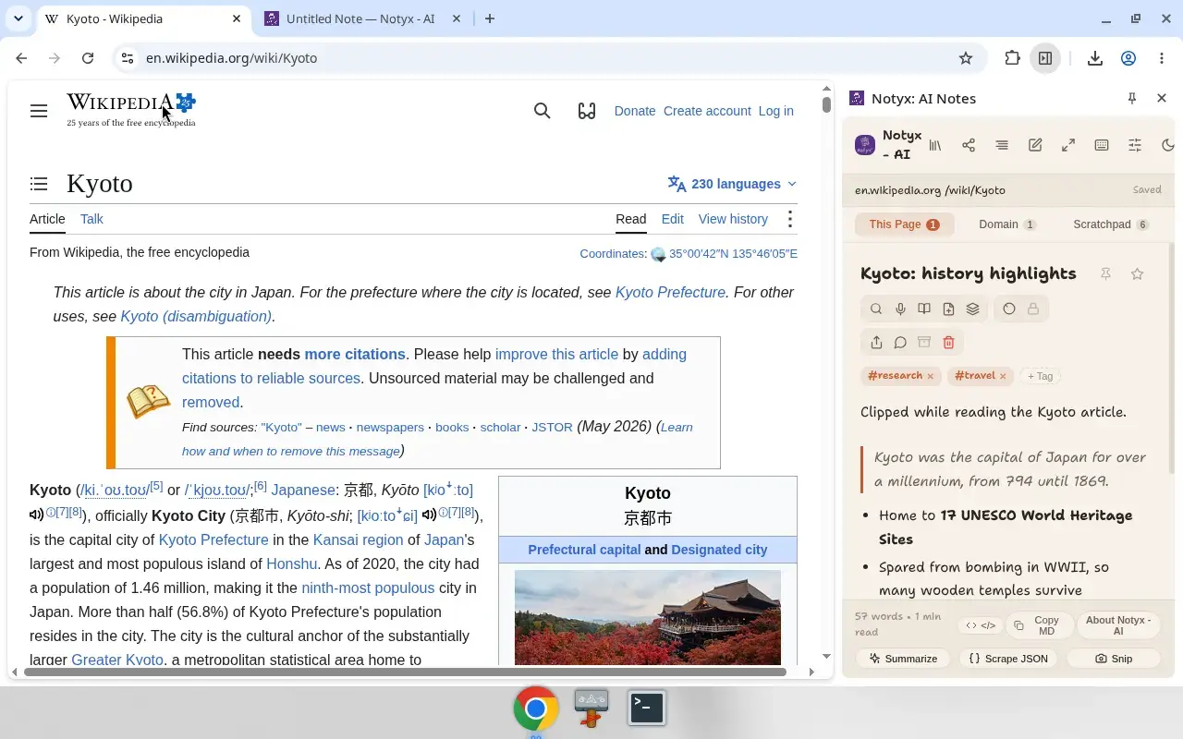Viewport: 1183px width, 739px height.
Task: Click the new note pencil icon
Action: click(x=1035, y=145)
